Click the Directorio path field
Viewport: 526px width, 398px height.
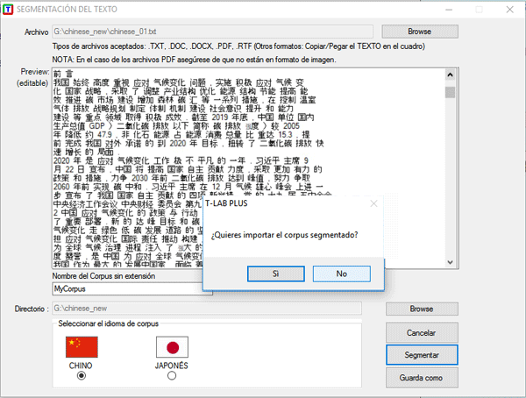point(206,309)
